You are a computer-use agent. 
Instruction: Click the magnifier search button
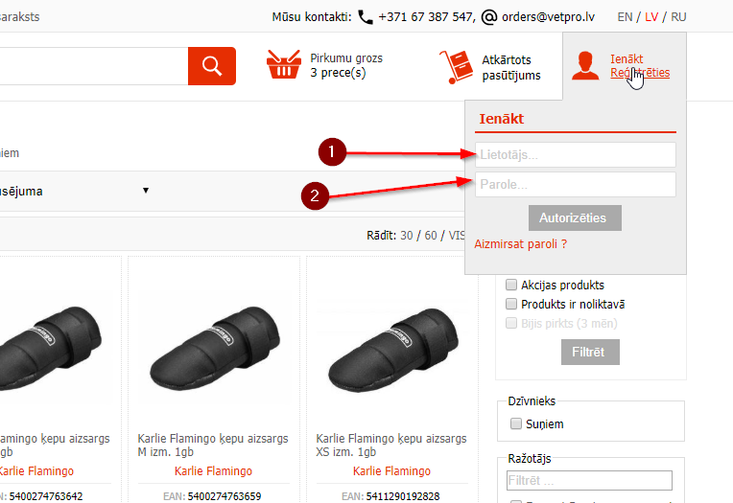click(x=212, y=66)
